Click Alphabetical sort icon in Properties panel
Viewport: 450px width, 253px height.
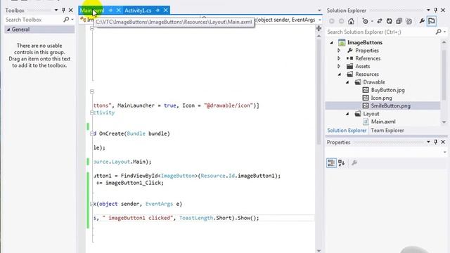pyautogui.click(x=341, y=163)
